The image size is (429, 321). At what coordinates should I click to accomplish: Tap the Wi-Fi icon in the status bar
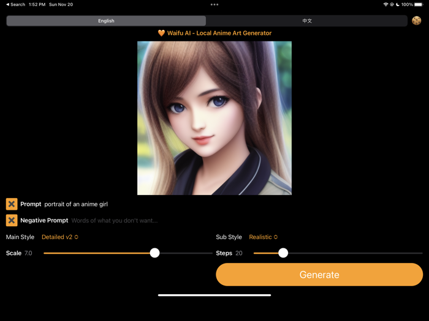tap(385, 4)
